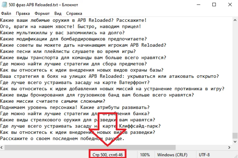Image resolution: width=238 pixels, height=158 pixels.
Task: Maximize the Блокнот window
Action: (214, 4)
